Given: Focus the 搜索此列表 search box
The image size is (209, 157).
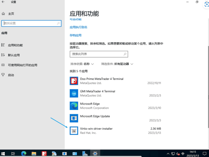Looking at the screenshot, I should [x=99, y=54].
